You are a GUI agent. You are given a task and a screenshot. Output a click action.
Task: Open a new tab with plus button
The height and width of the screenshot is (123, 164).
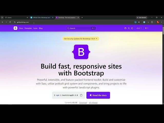pos(82,18)
